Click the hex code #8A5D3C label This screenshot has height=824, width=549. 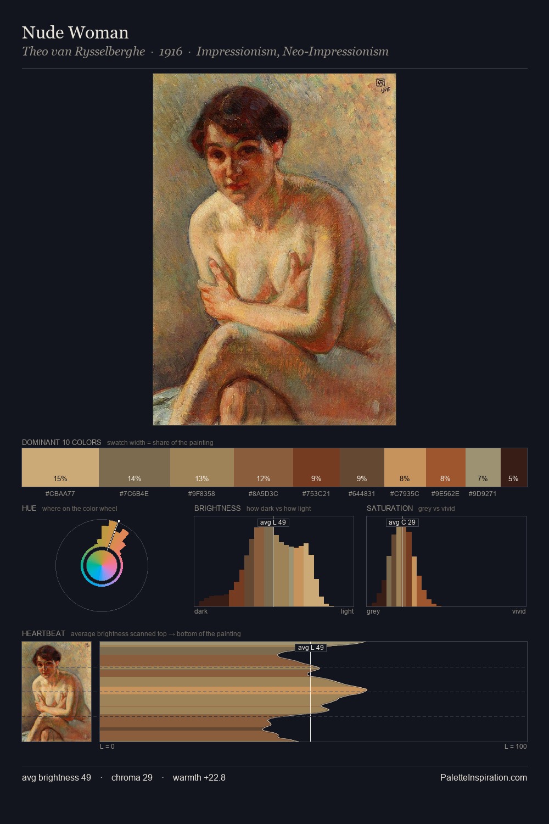click(x=264, y=494)
